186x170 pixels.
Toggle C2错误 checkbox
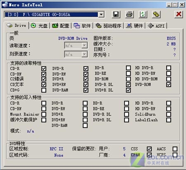(44, 79)
